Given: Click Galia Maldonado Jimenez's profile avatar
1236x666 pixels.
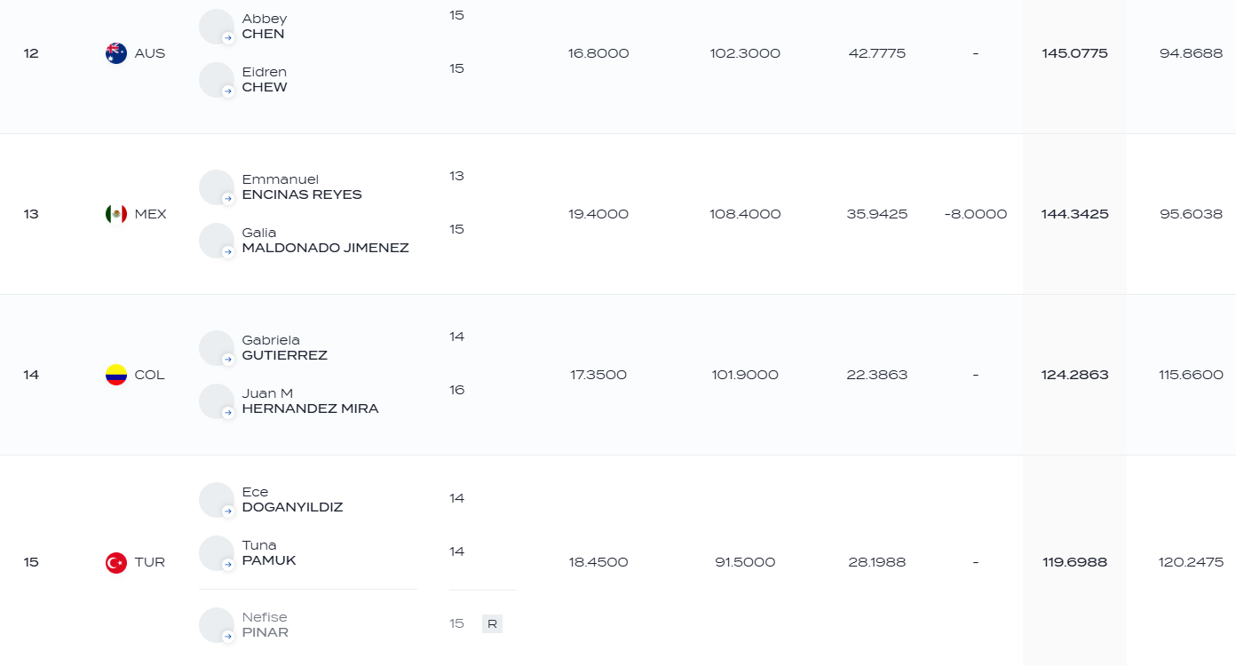Looking at the screenshot, I should pyautogui.click(x=217, y=241).
